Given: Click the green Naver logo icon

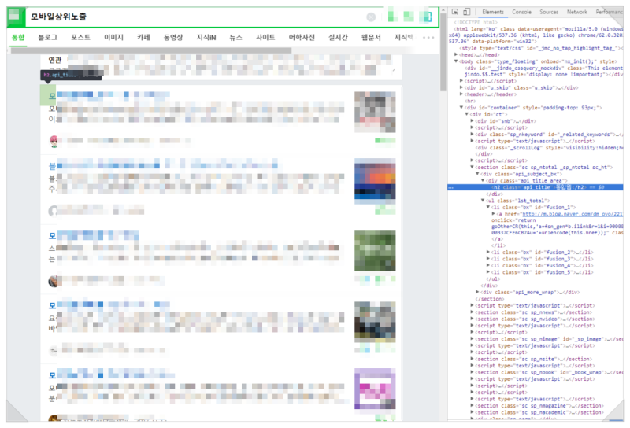Looking at the screenshot, I should coord(15,17).
